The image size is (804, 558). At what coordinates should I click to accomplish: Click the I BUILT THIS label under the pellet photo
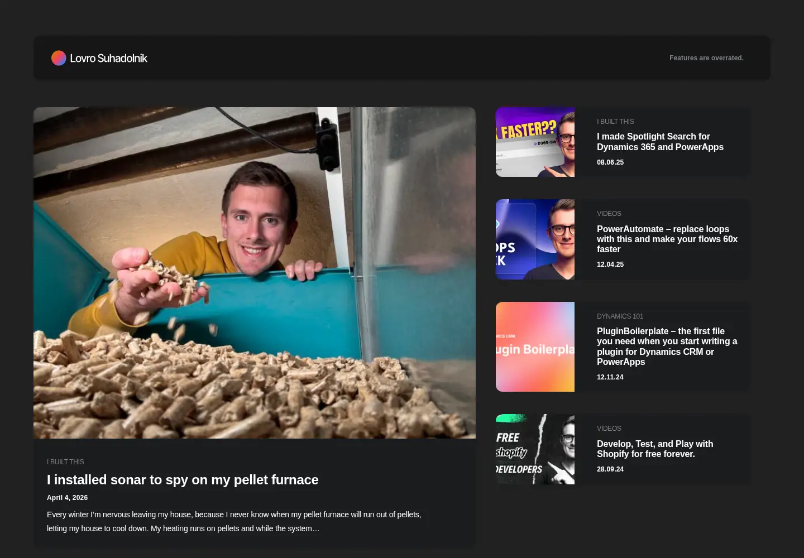(x=65, y=462)
